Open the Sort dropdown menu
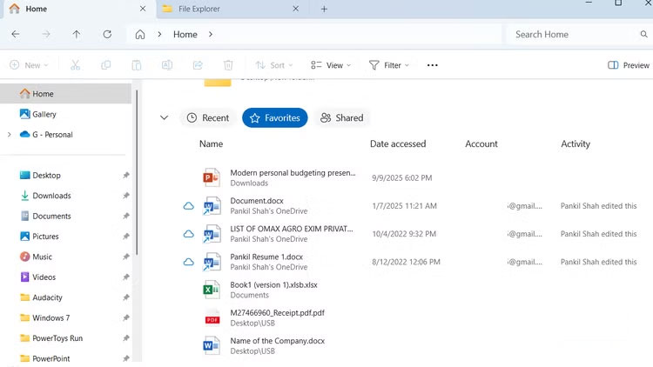This screenshot has width=653, height=367. (x=273, y=65)
